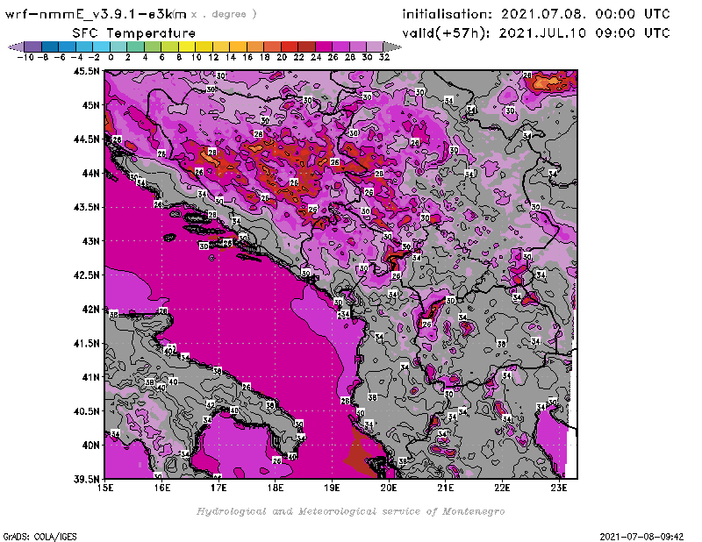Image resolution: width=702 pixels, height=542 pixels.
Task: Click the yellow swatch between 8 and 10
Action: (x=187, y=46)
